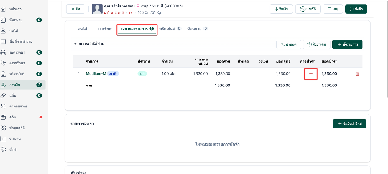Click the ปิด close button
This screenshot has width=388, height=174.
pyautogui.click(x=76, y=9)
